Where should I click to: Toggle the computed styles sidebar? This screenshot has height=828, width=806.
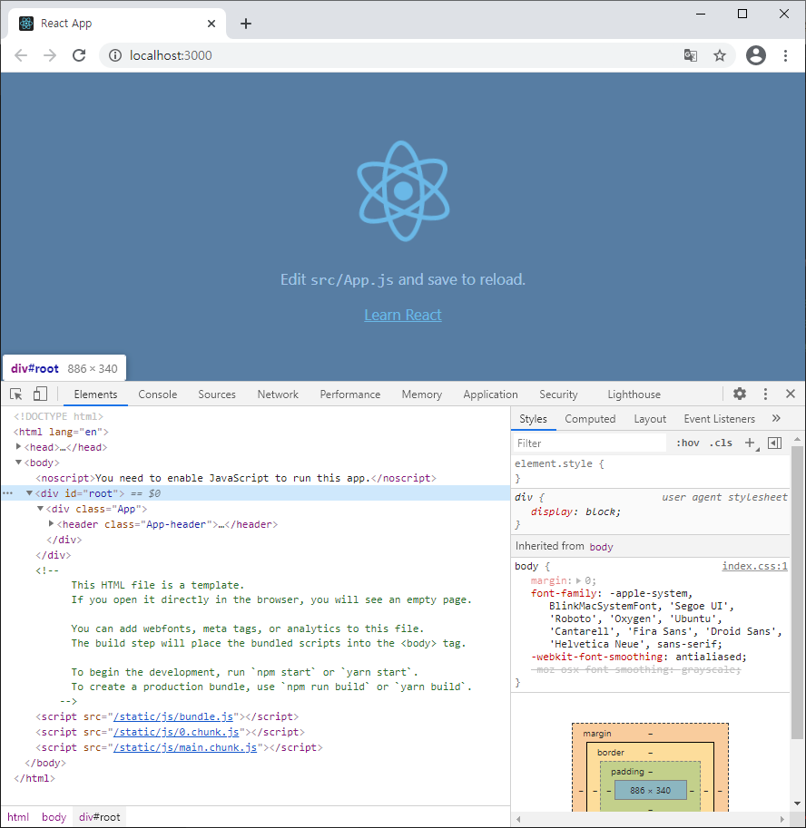click(774, 443)
